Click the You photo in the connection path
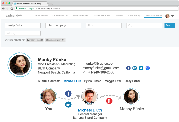 click(x=49, y=96)
